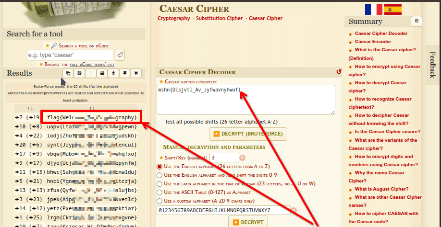Switch site language to French flag
This screenshot has width=441, height=227.
pos(373,9)
